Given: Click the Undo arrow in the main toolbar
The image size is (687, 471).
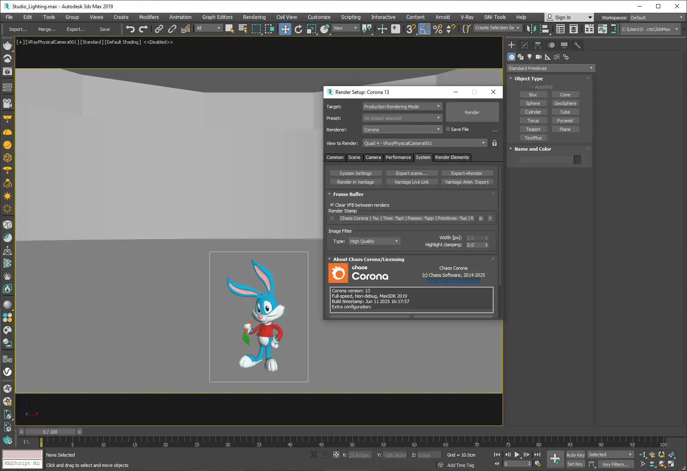Looking at the screenshot, I should [x=130, y=29].
